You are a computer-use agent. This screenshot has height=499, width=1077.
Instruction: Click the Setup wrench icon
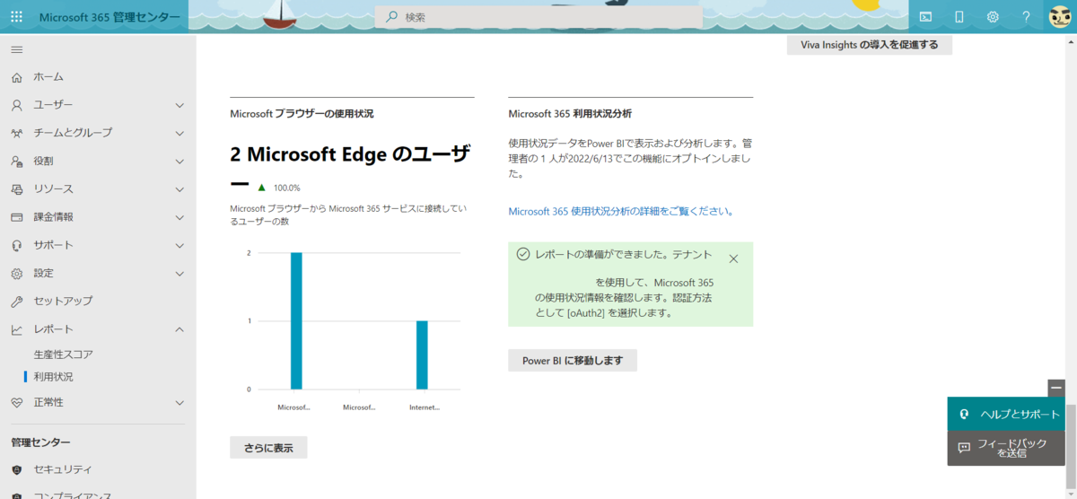(16, 301)
